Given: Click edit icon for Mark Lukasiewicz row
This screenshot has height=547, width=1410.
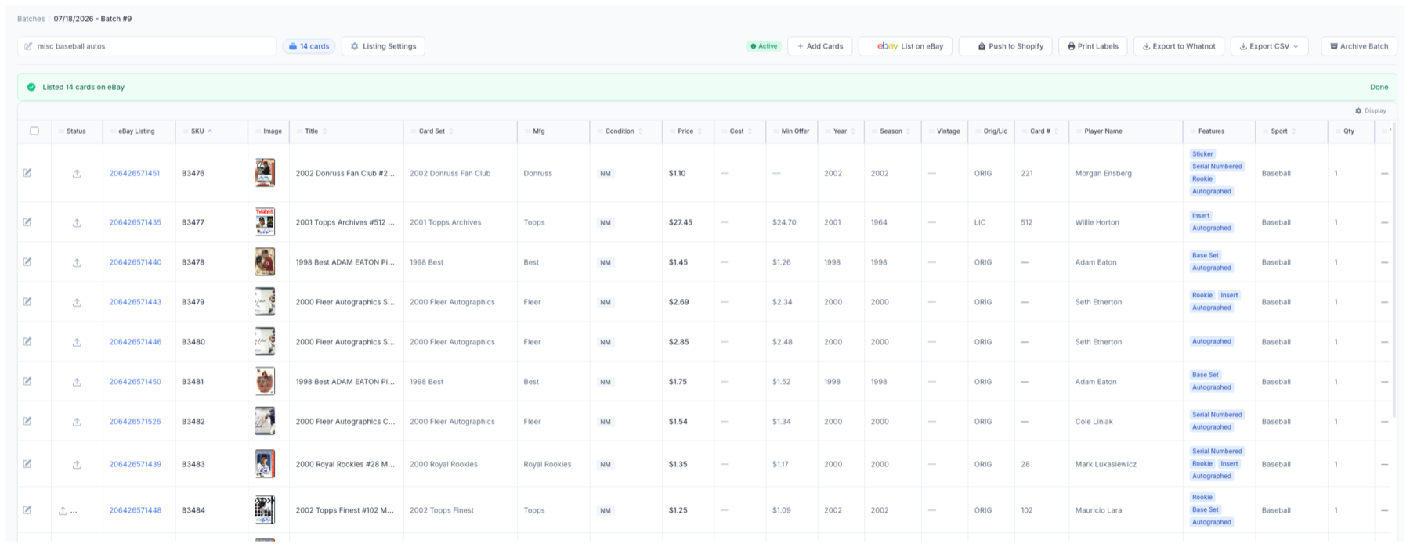Looking at the screenshot, I should 27,464.
